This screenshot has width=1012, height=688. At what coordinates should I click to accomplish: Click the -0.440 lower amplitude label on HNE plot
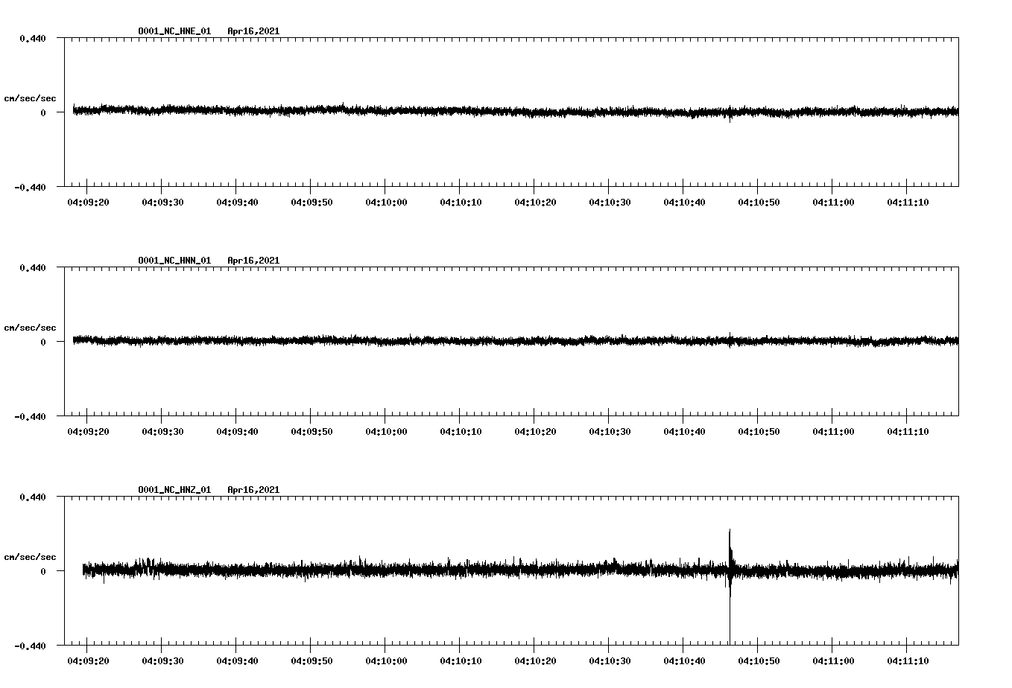(x=31, y=186)
